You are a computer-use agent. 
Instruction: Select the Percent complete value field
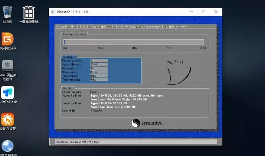click(x=99, y=61)
